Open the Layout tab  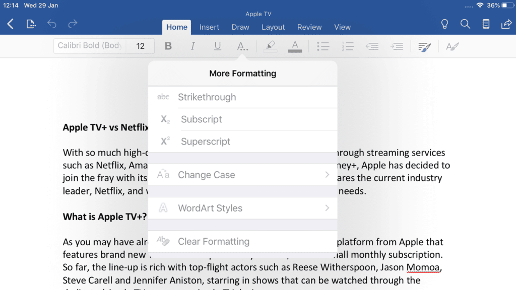pos(273,27)
